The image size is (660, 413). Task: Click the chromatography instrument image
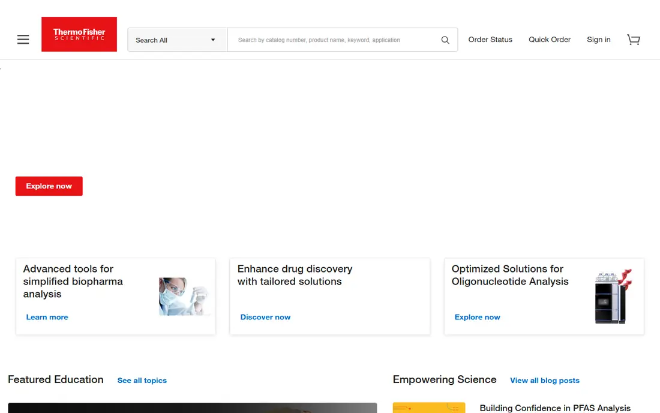(x=613, y=297)
